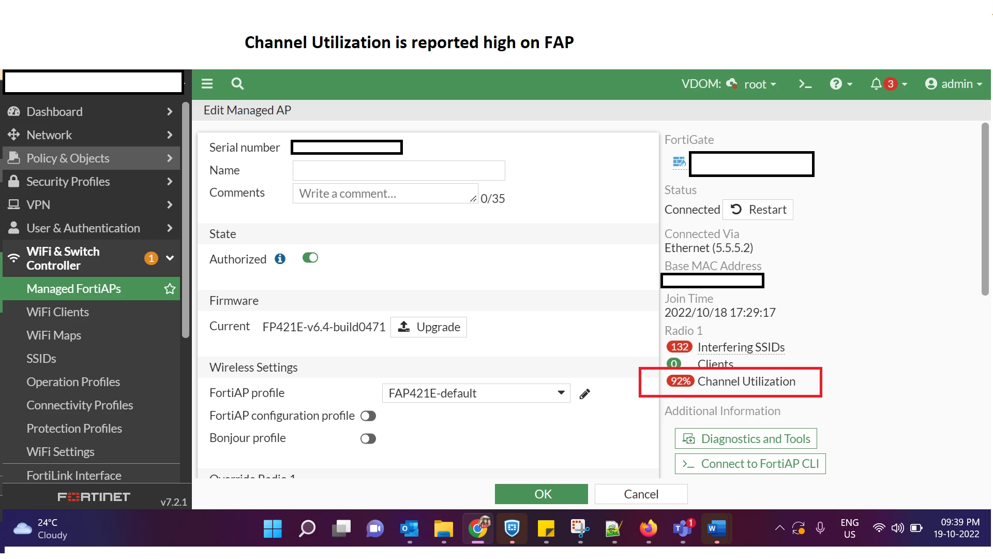Open the CLI console icon in header
Viewport: 993px width, 559px height.
click(x=805, y=84)
